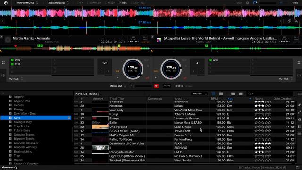
Task: Click the Martin Garrix - Animals track title
Action: tap(31, 38)
